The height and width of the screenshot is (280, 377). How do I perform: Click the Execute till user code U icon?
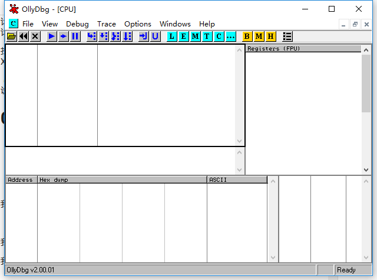pyautogui.click(x=156, y=36)
